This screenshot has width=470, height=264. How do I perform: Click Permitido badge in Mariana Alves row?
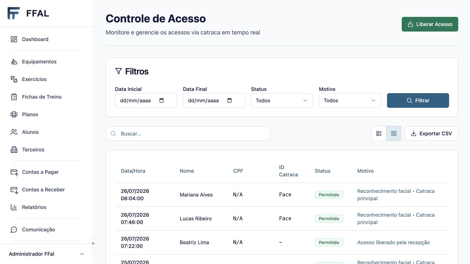(x=329, y=195)
